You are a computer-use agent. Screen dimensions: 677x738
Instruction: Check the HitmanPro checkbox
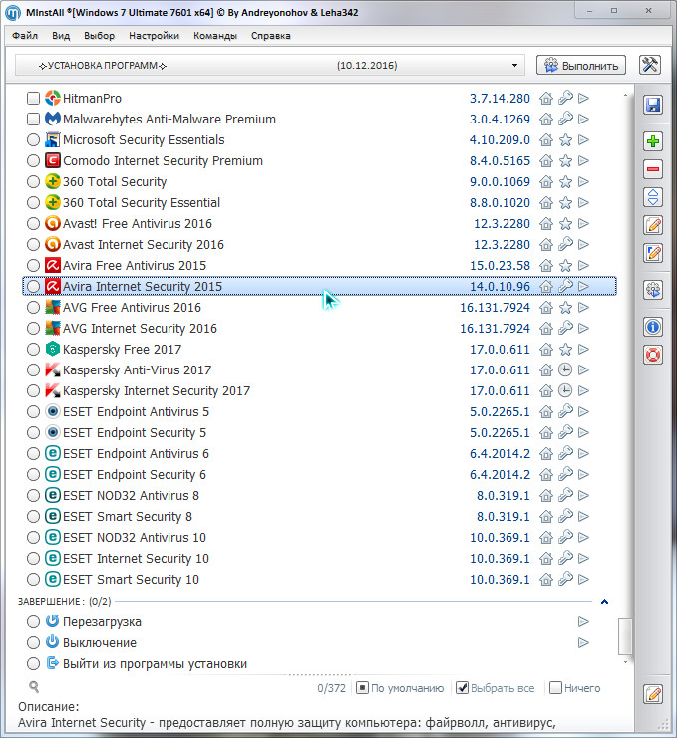point(33,98)
